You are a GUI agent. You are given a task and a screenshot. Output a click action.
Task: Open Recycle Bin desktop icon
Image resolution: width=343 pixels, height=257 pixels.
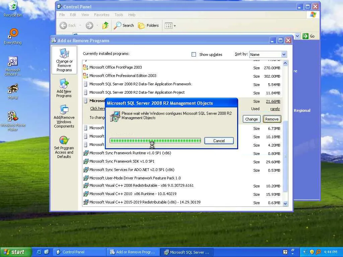point(13,9)
